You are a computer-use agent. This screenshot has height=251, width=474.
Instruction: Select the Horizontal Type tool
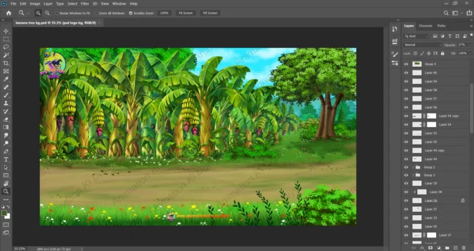point(5,159)
